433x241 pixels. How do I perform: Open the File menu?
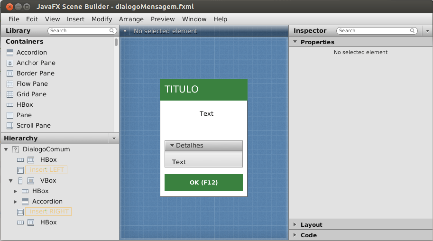14,19
